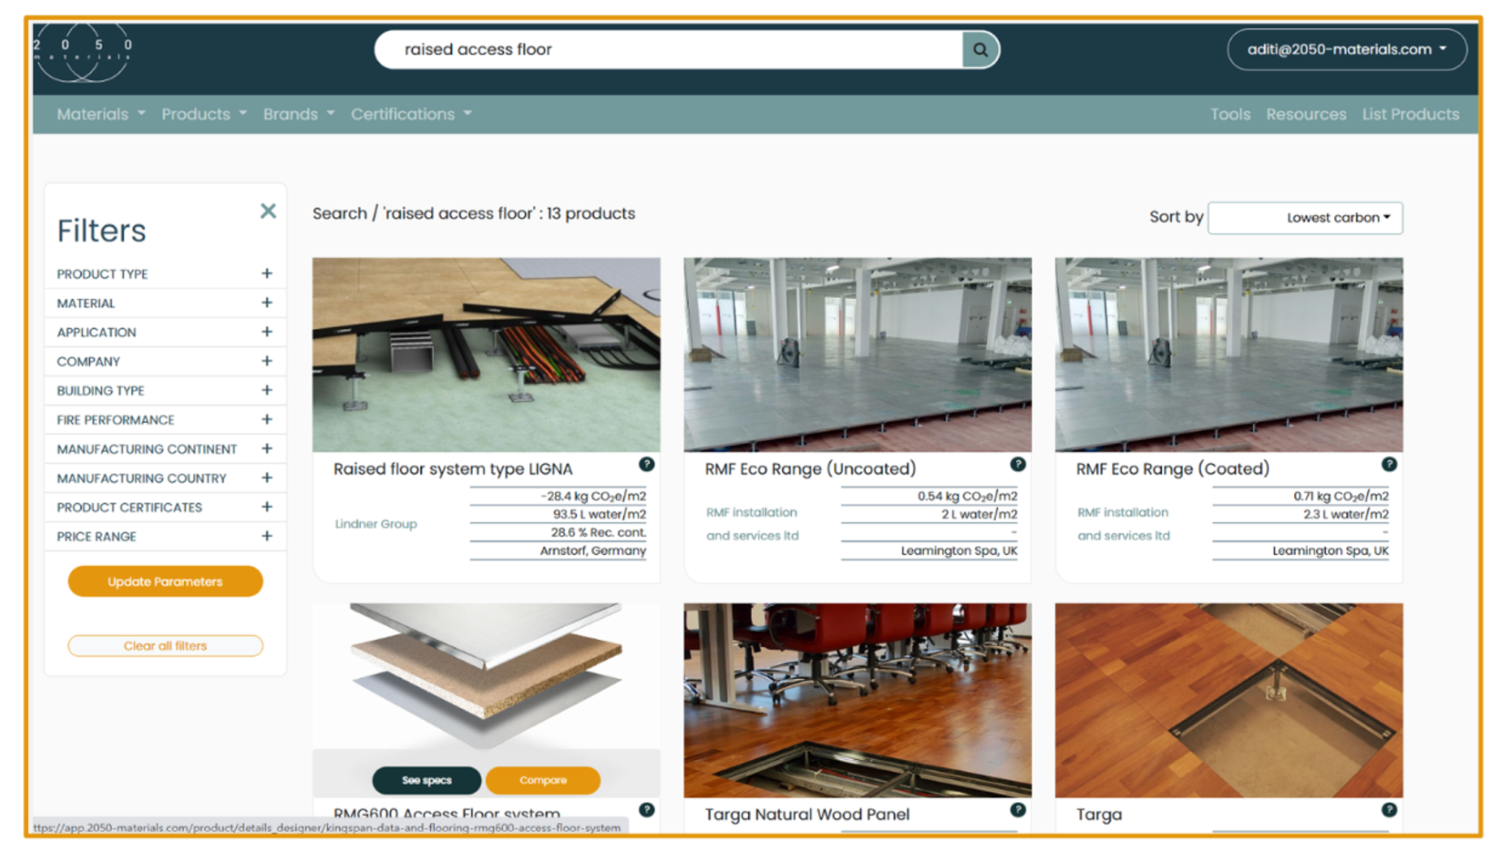Click Compare on the RMG600 product
Viewport: 1510px width, 859px height.
pos(543,780)
